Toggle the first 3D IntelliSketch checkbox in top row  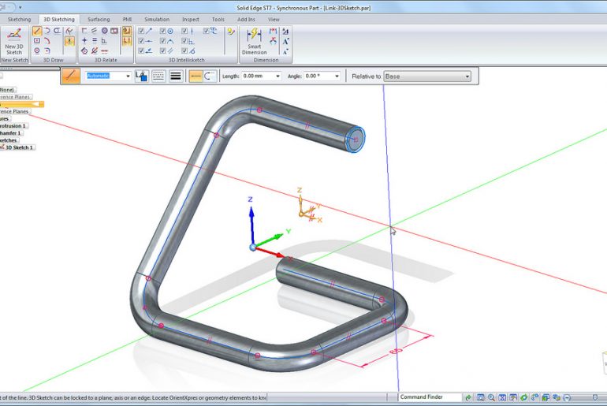click(141, 31)
